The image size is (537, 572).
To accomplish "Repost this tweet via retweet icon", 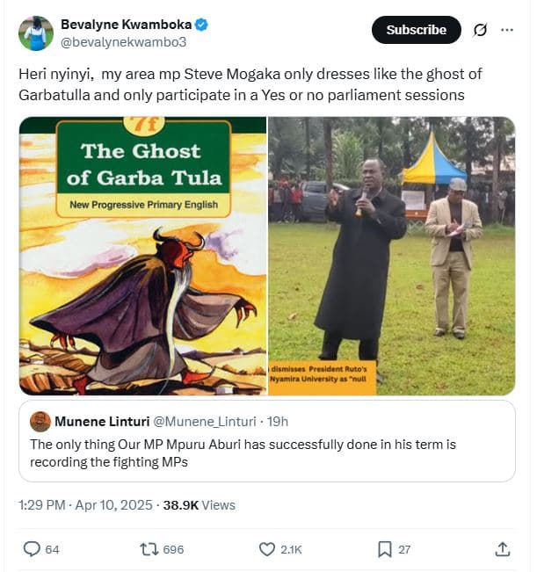I will coord(149,549).
